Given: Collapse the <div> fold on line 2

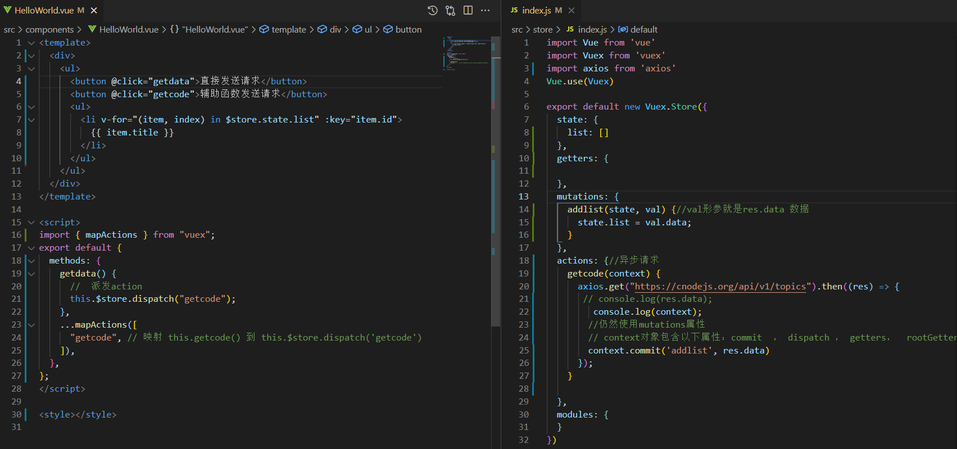Looking at the screenshot, I should tap(31, 56).
